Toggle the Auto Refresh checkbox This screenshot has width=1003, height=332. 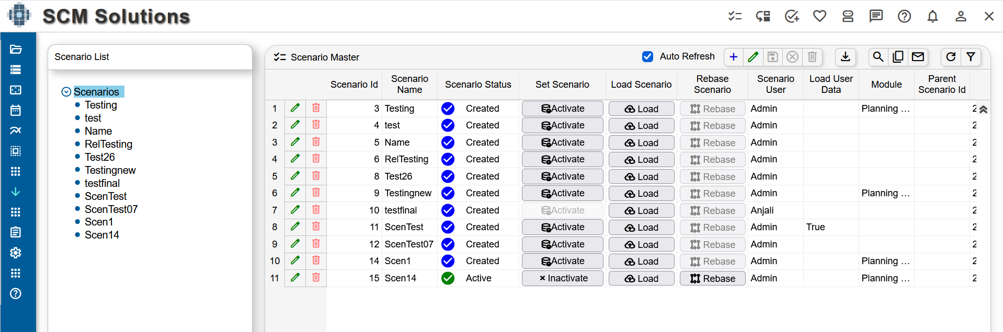[647, 56]
